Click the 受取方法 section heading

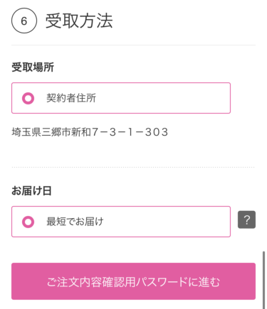click(x=79, y=21)
